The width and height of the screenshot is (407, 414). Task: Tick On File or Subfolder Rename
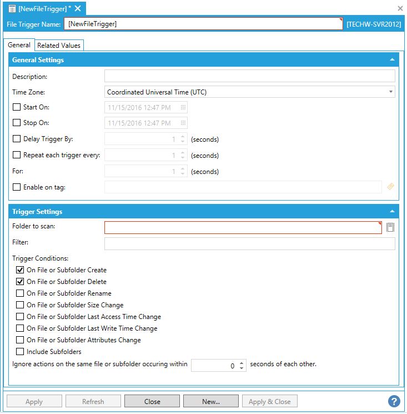[x=20, y=293]
